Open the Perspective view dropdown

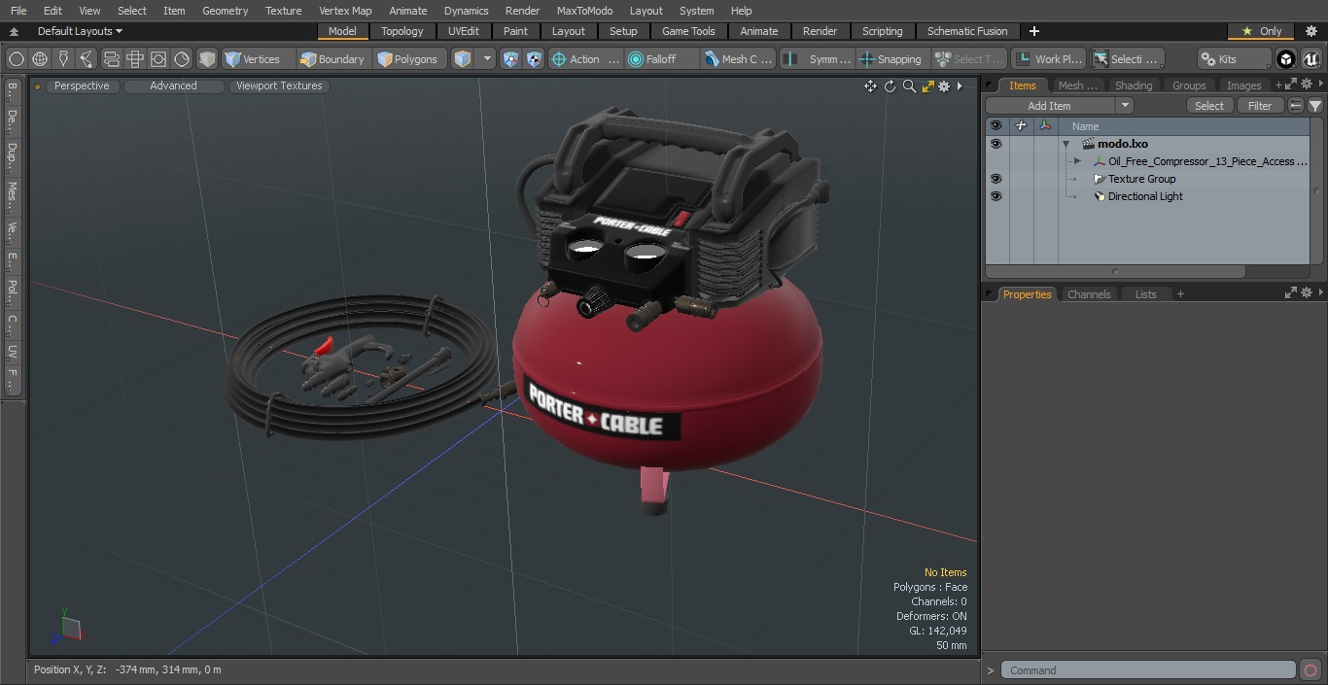(82, 86)
